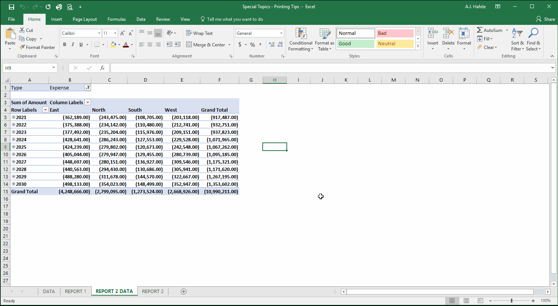Viewport: 558px width, 306px height.
Task: Open Sort & Filter menu
Action: pos(517,39)
